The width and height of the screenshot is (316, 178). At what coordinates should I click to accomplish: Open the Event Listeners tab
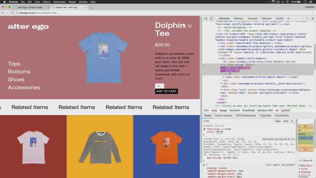[x=223, y=115]
